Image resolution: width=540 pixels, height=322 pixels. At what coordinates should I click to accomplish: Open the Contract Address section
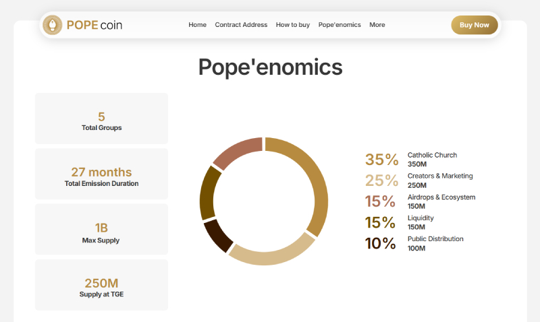coord(241,25)
